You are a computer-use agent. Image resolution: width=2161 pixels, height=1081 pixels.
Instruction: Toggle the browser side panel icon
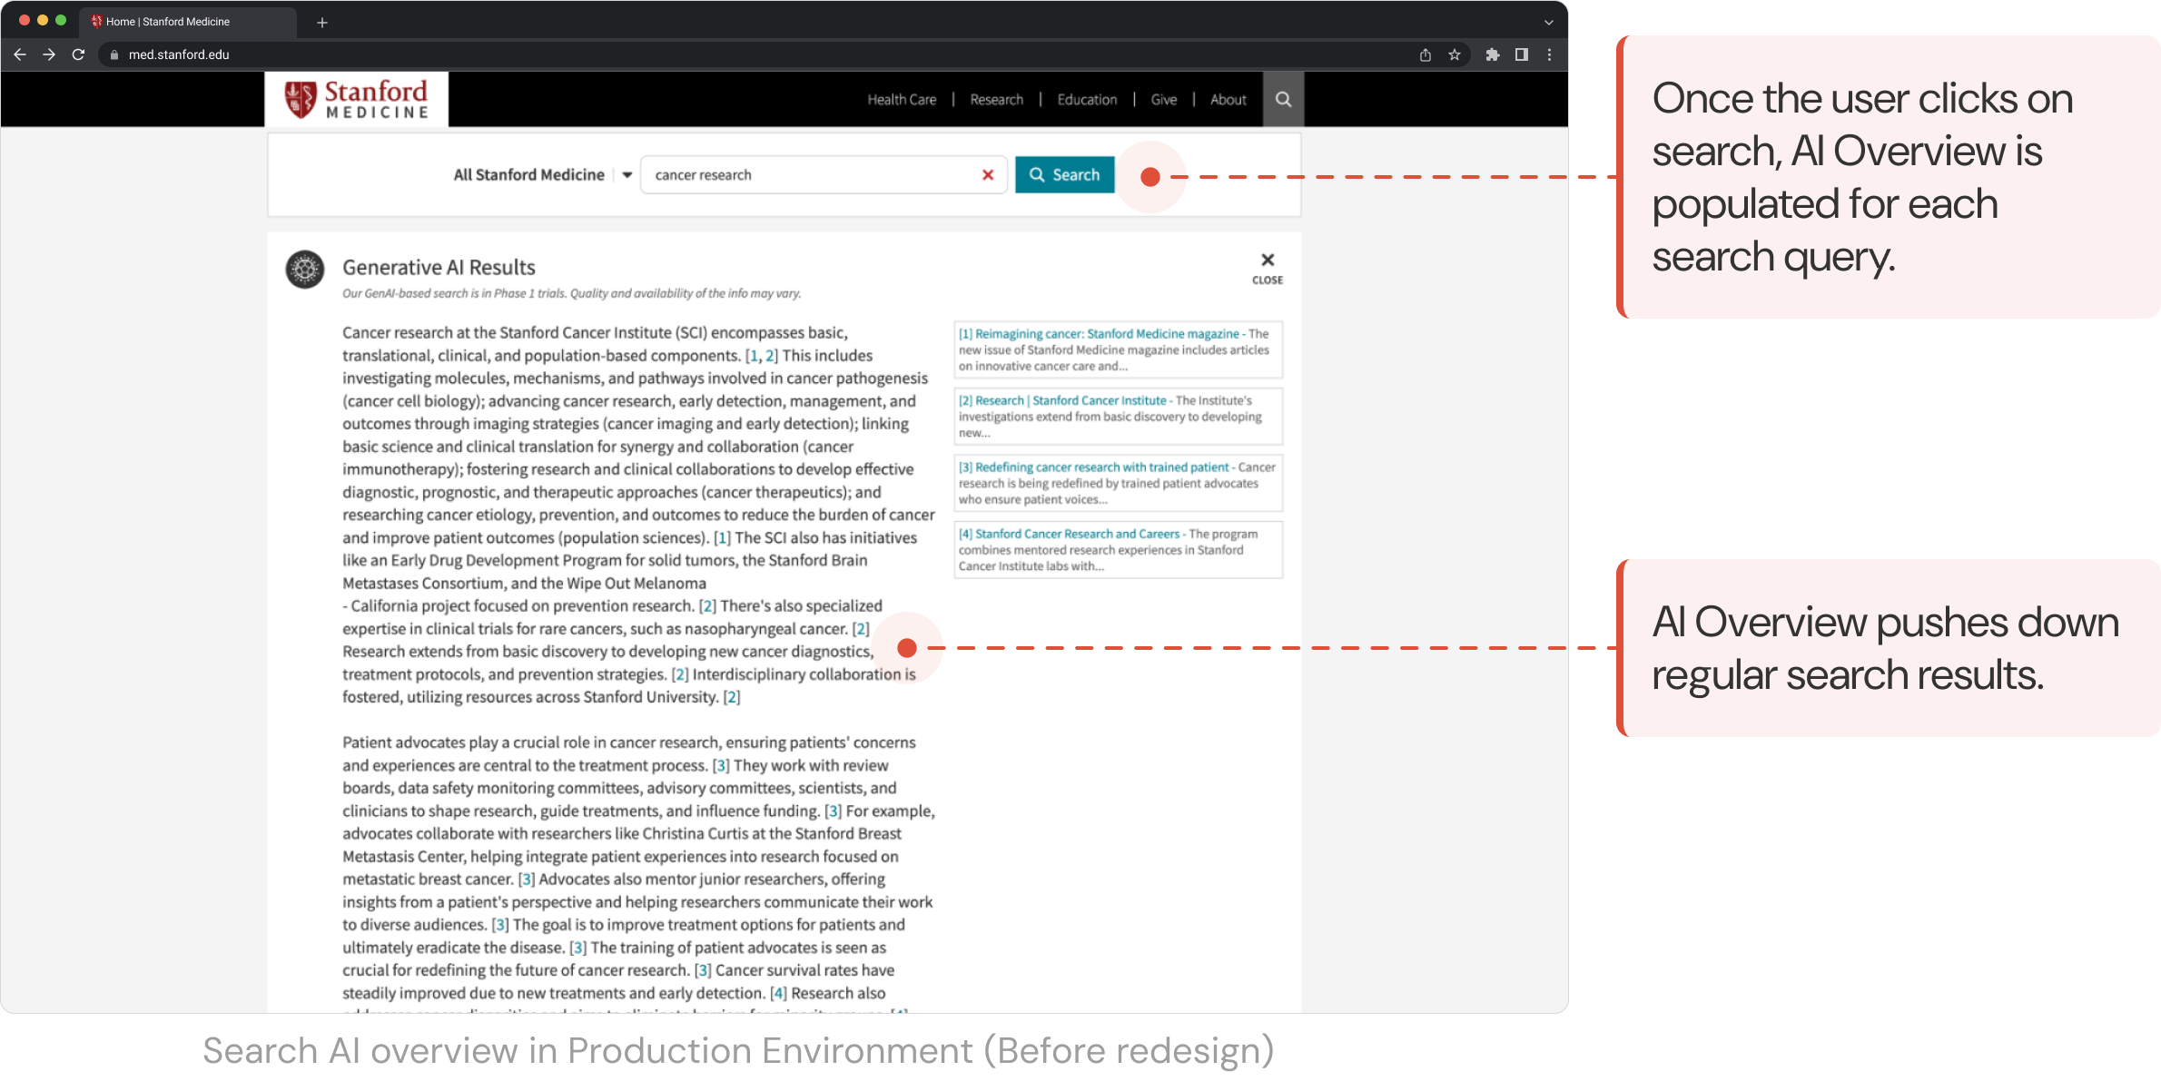pyautogui.click(x=1522, y=54)
